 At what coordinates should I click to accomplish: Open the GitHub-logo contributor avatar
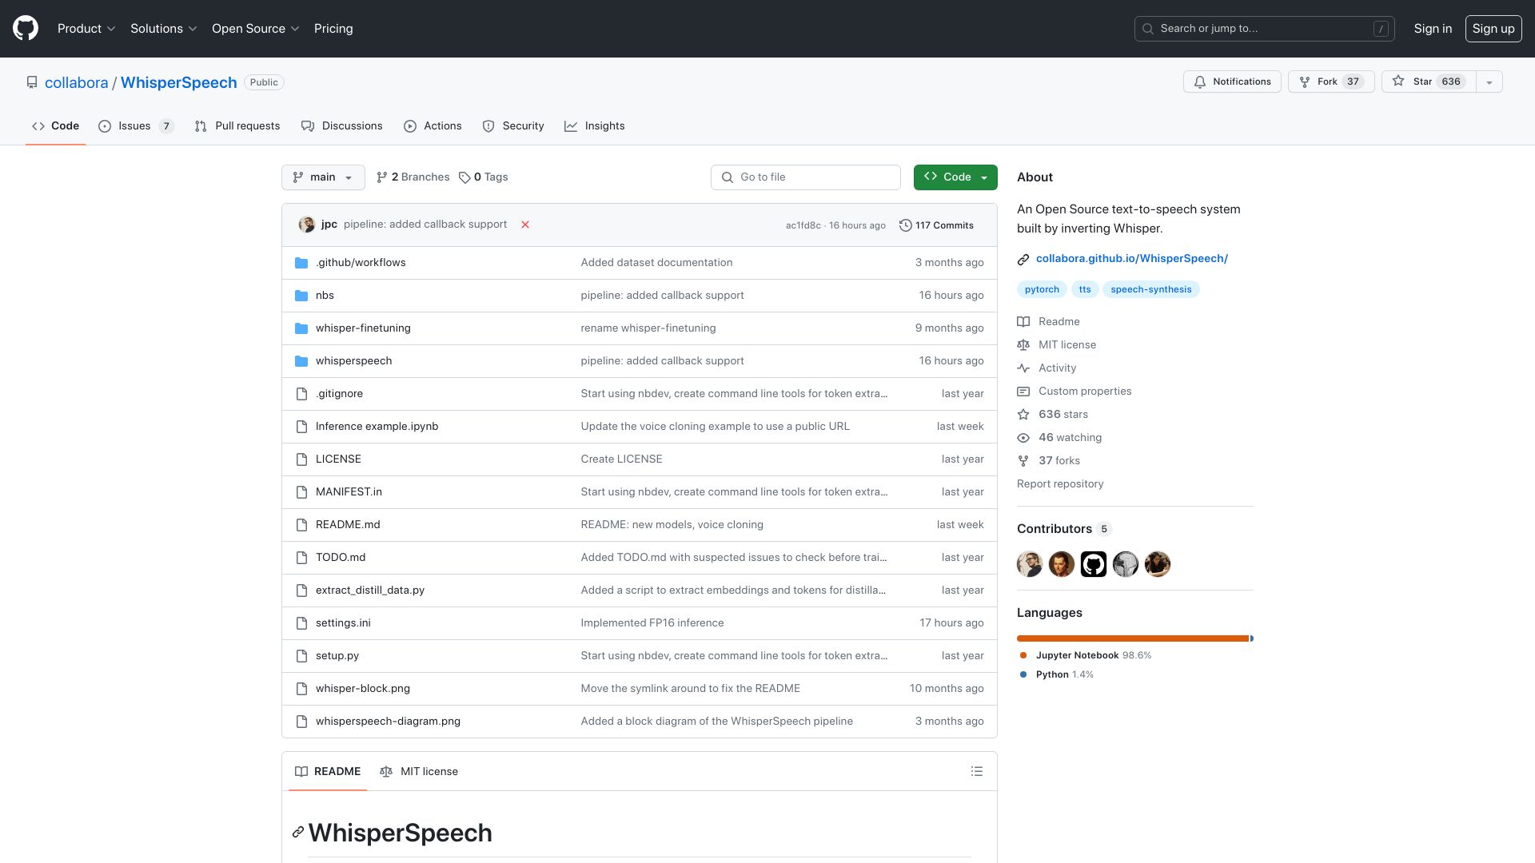(1094, 564)
